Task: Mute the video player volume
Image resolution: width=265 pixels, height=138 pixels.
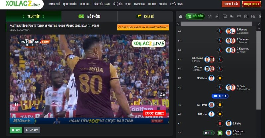Action: 25,104
